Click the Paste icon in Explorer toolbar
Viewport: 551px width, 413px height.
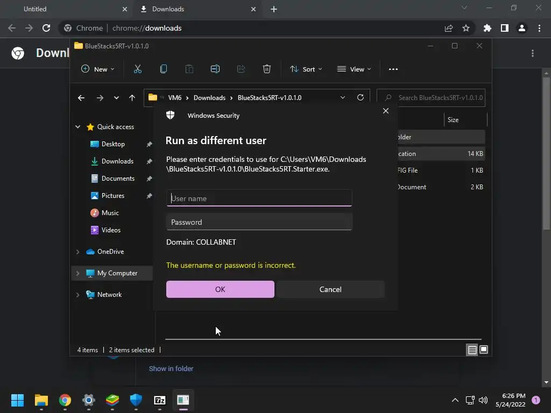coord(189,69)
